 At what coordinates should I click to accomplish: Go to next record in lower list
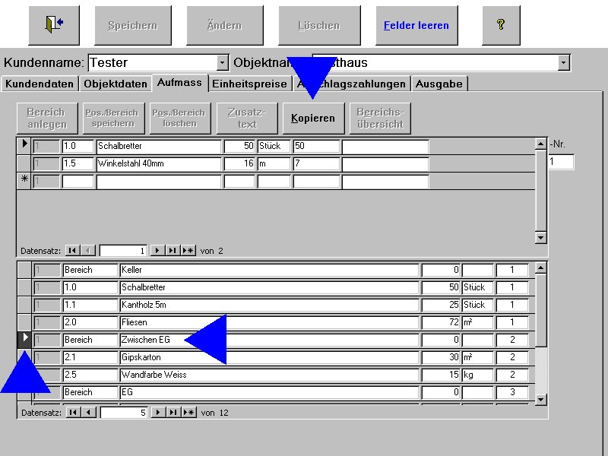[x=157, y=413]
